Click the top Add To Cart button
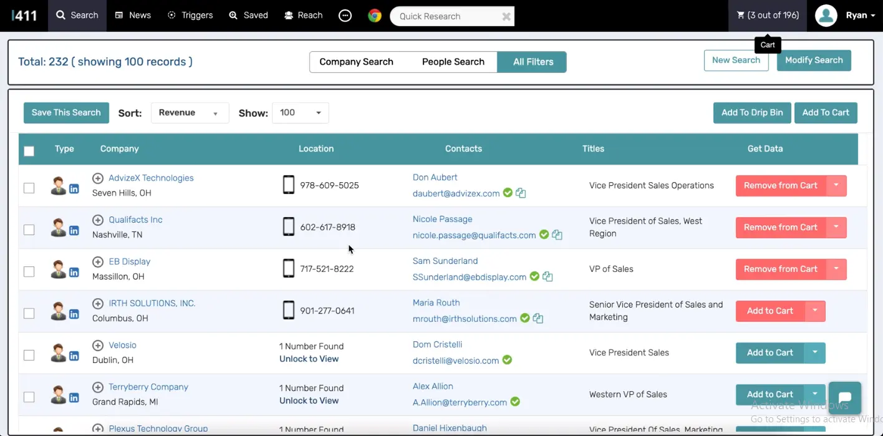Screen dimensions: 883x436 [826, 113]
